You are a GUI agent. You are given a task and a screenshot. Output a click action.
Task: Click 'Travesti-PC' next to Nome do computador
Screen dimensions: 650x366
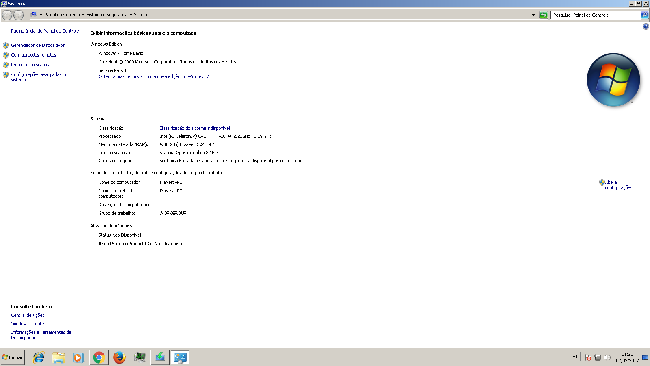[x=171, y=182]
